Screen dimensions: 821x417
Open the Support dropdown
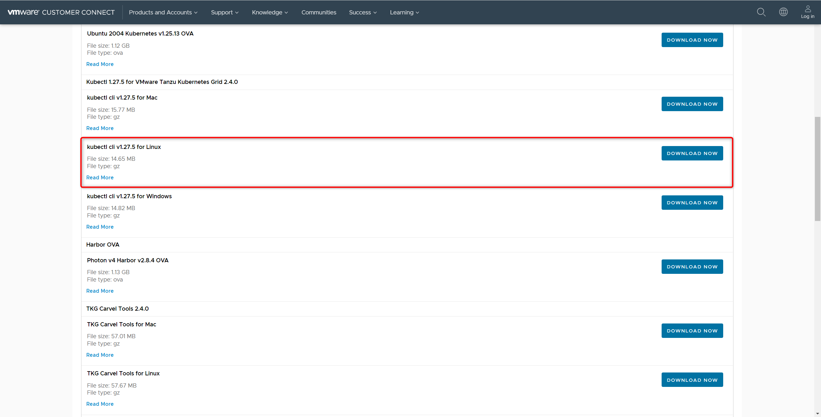(x=224, y=12)
